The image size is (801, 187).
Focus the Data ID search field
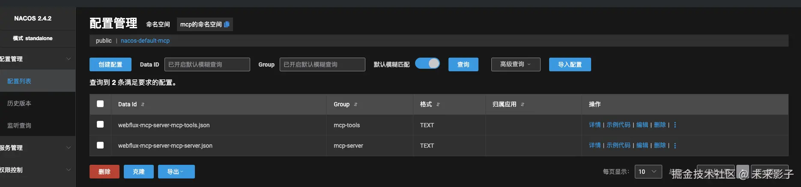click(207, 64)
